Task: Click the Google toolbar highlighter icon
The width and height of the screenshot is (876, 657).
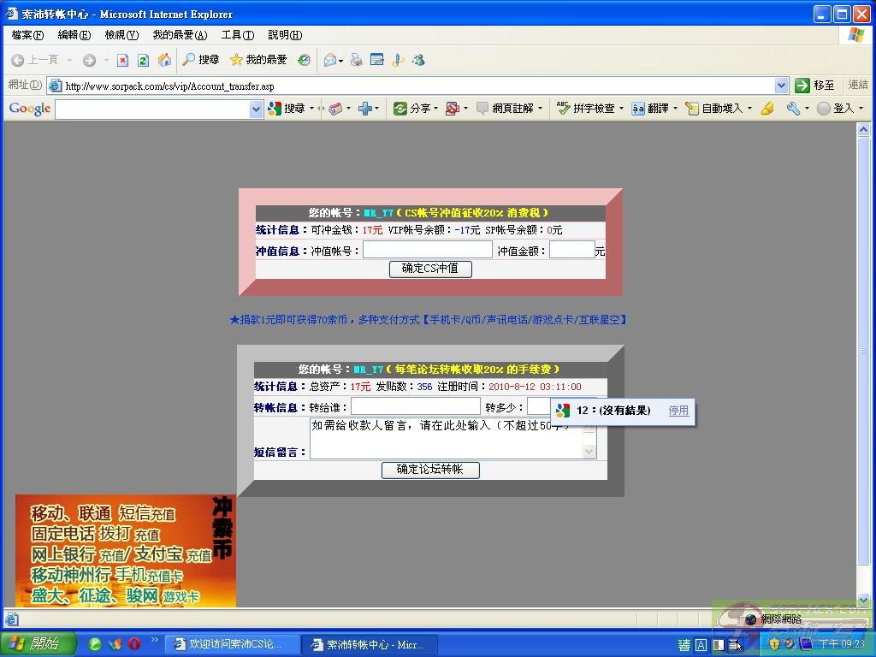Action: [x=767, y=109]
